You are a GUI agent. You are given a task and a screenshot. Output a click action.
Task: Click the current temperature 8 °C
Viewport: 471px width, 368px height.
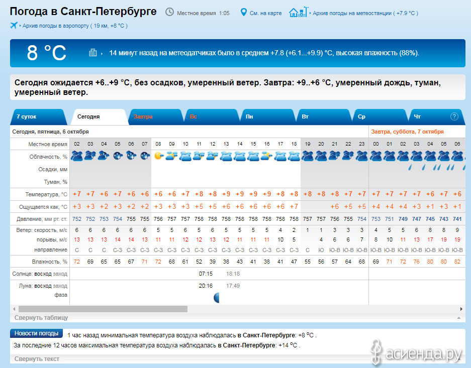click(47, 53)
